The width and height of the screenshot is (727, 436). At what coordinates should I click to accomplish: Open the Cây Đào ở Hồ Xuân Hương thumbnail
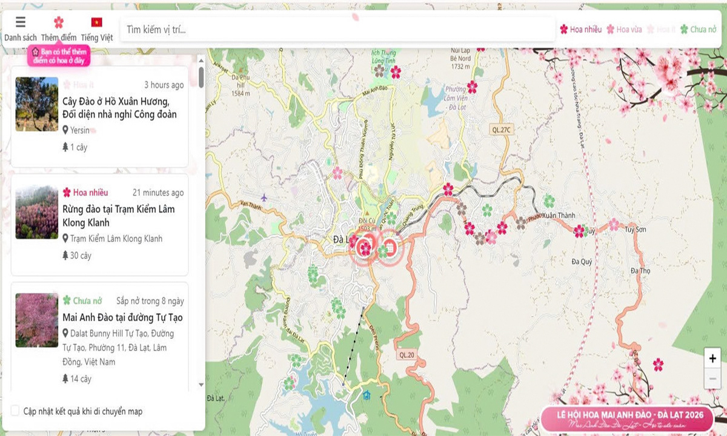[x=37, y=104]
